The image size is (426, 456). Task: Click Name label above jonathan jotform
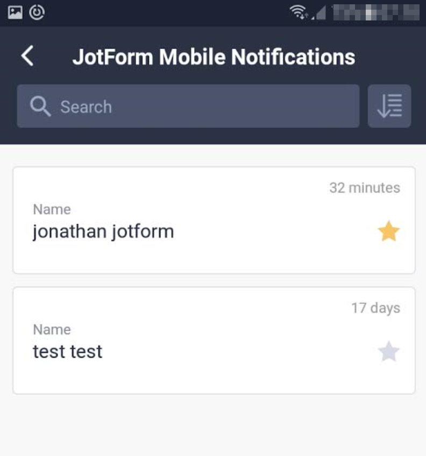52,209
